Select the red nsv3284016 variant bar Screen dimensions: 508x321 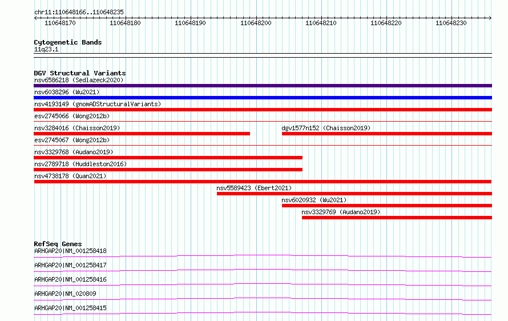142,134
